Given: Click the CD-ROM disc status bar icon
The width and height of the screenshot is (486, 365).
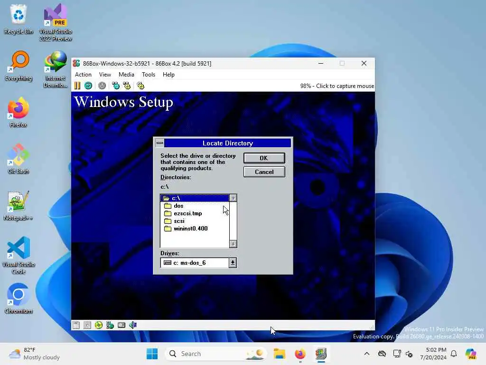Looking at the screenshot, I should [99, 325].
